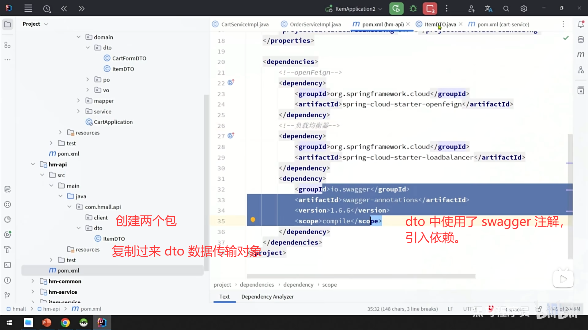Expand the hm-common module node
Screen dimensions: 588x330
coord(33,281)
